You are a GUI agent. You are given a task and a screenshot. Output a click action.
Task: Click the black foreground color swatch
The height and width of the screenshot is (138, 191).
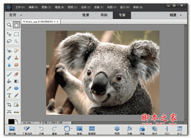click(x=11, y=122)
